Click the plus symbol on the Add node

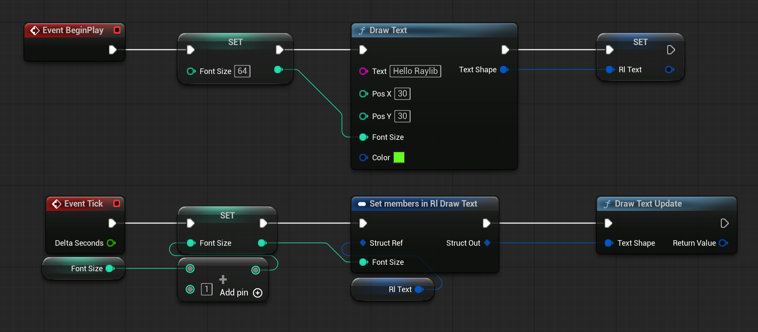click(223, 279)
